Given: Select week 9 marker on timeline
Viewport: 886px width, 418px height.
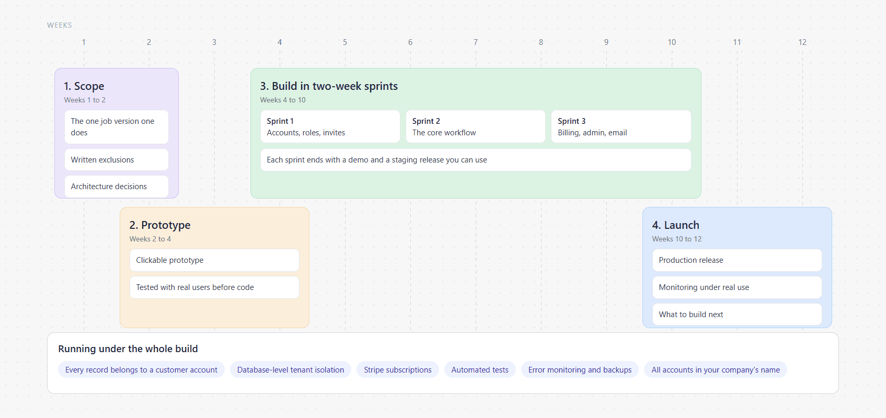Looking at the screenshot, I should [x=606, y=42].
